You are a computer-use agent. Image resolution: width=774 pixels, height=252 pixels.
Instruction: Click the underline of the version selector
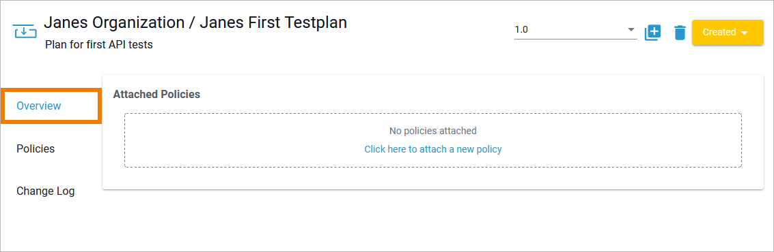click(576, 38)
